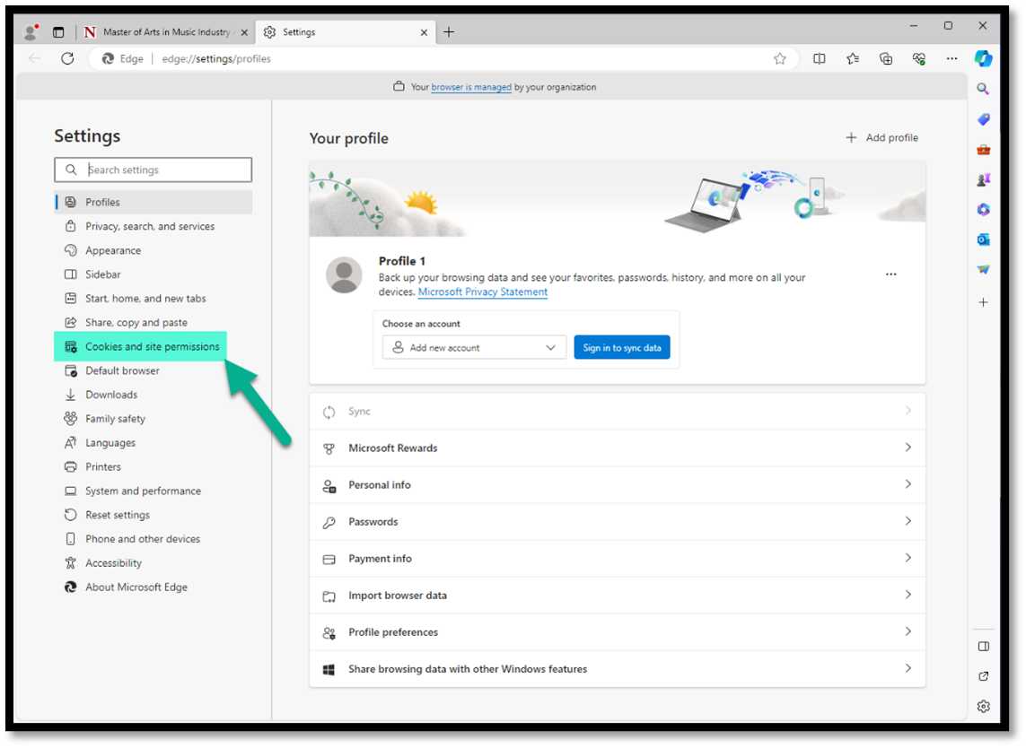Open Privacy, search, and services
The height and width of the screenshot is (748, 1026).
click(x=150, y=227)
